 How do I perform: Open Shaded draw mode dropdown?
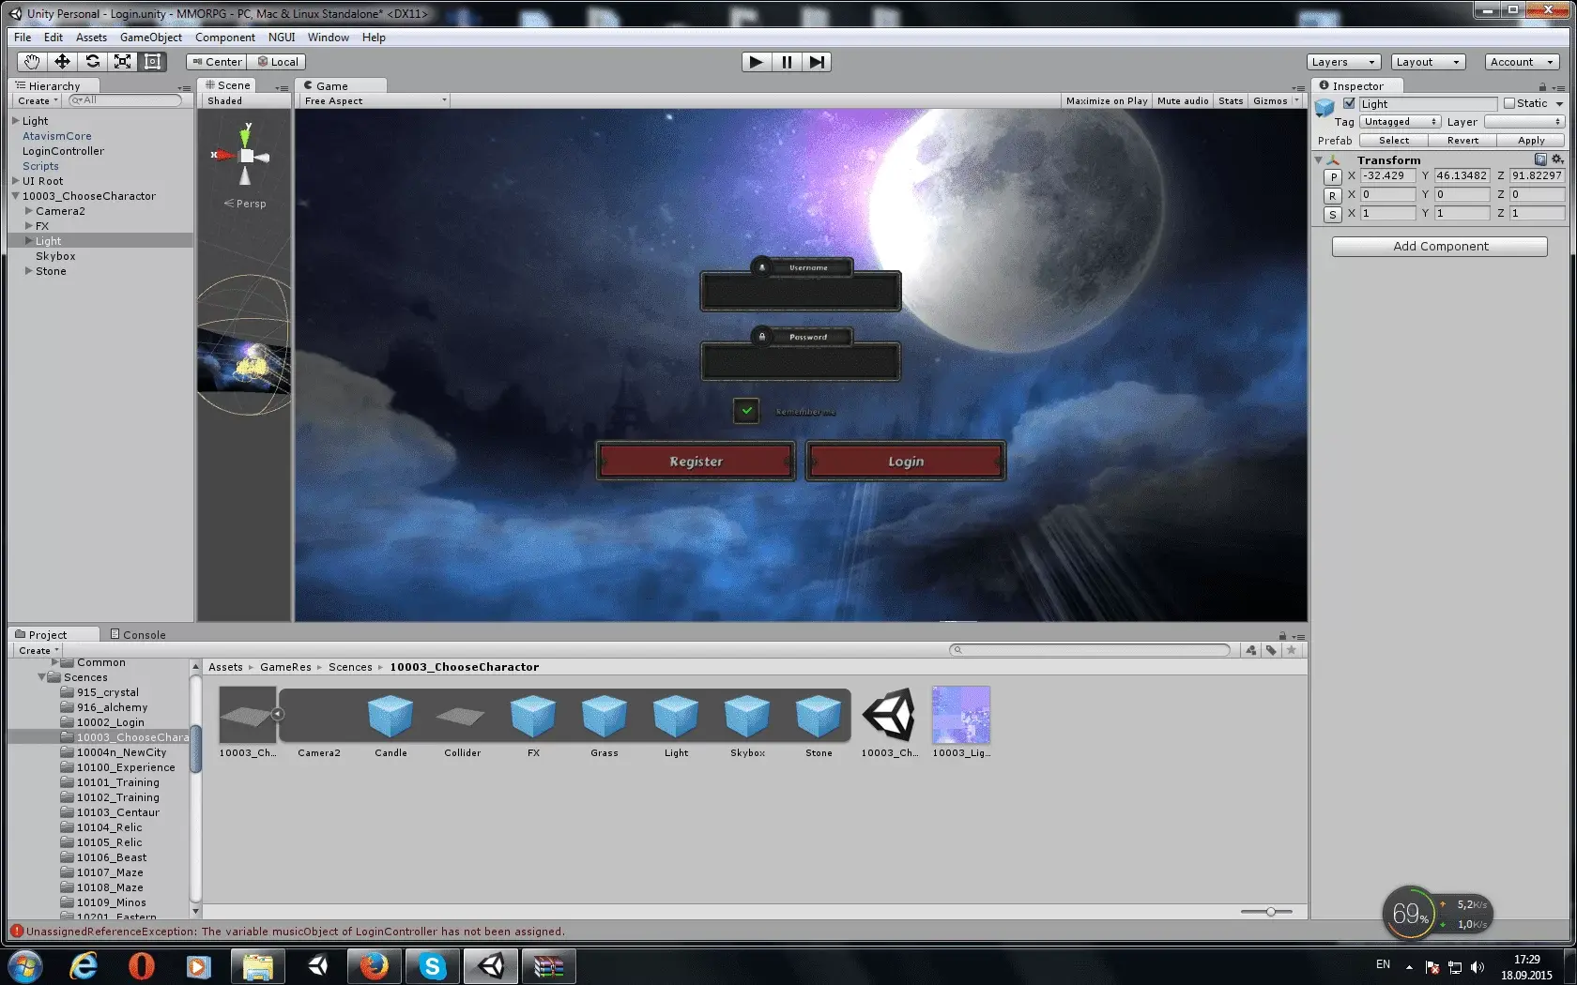point(225,101)
